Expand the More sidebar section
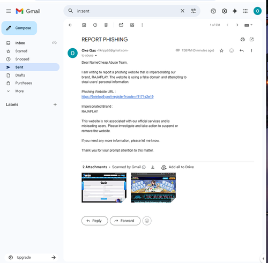 29,91
